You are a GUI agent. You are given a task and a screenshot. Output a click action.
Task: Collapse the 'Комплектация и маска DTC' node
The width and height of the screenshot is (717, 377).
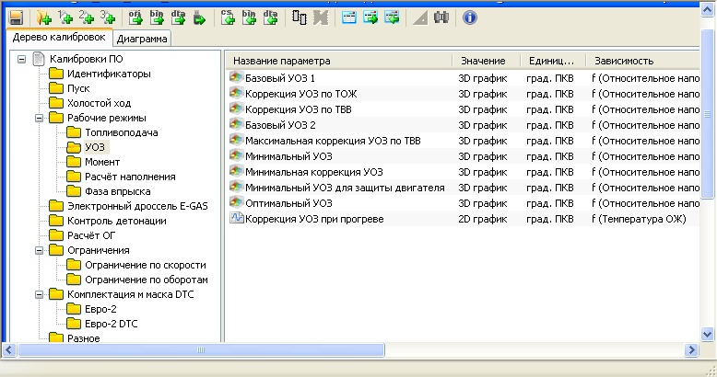click(40, 294)
